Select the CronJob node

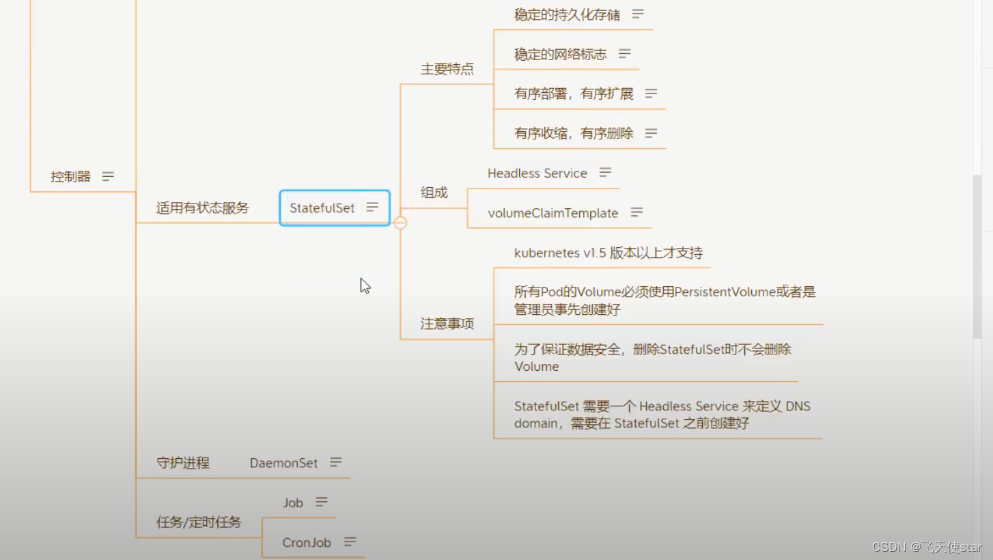click(307, 542)
